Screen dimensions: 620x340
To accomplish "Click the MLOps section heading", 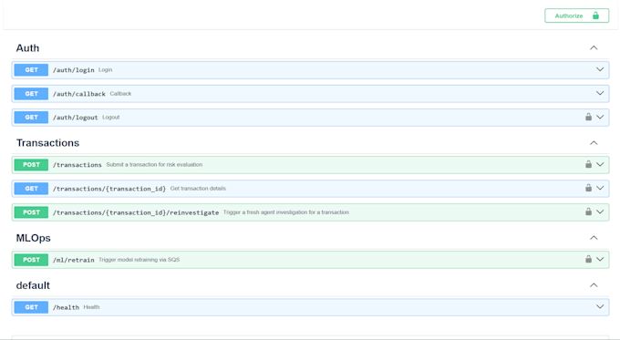I will 33,238.
